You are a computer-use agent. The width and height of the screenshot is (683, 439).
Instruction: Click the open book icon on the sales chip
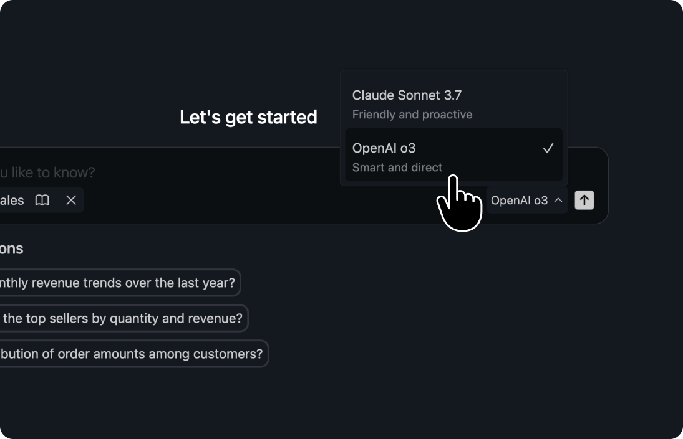[x=42, y=201]
